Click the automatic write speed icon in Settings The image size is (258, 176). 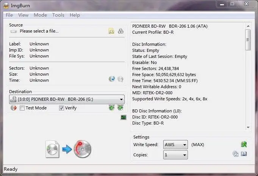[x=244, y=144]
